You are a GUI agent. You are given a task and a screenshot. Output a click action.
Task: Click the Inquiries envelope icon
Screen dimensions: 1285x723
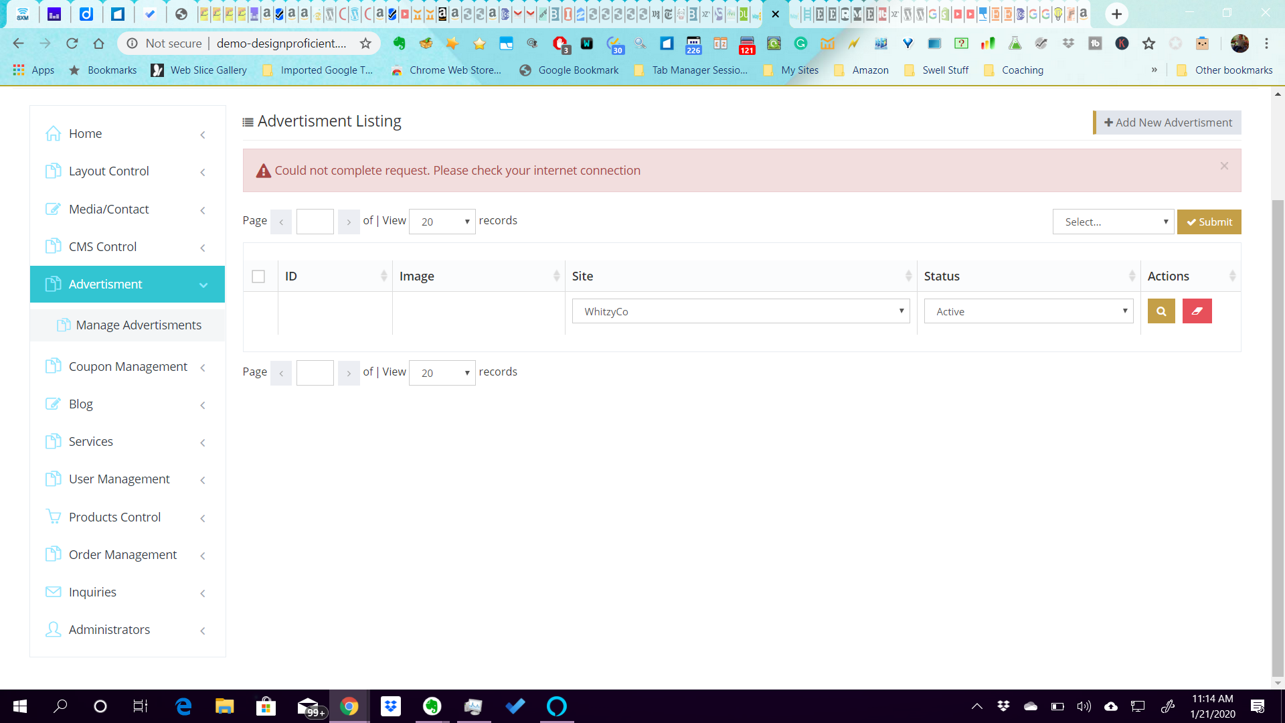[x=53, y=592]
